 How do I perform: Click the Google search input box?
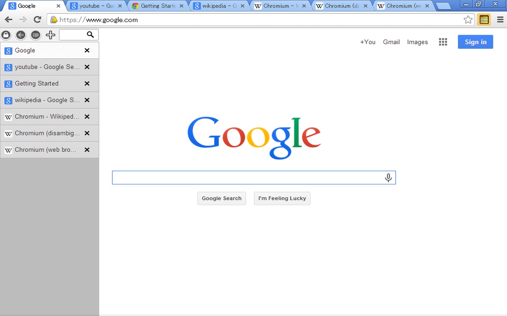[254, 178]
